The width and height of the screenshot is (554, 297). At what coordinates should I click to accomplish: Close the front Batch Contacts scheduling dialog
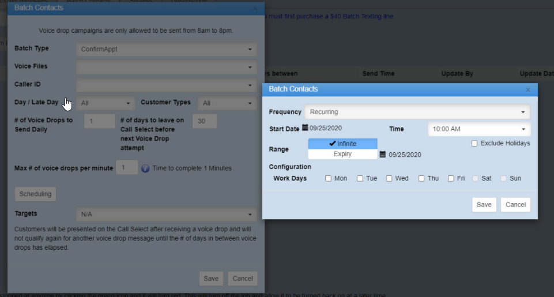tap(528, 90)
